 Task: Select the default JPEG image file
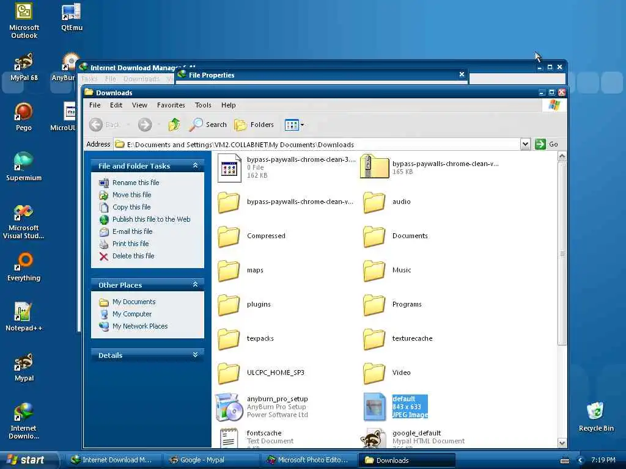396,407
